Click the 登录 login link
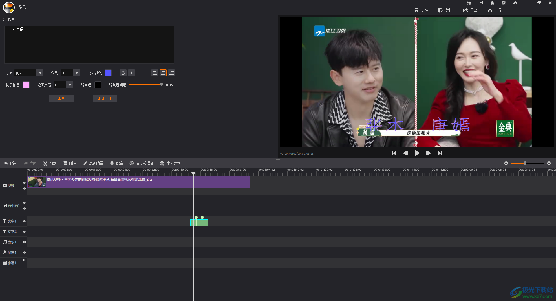The width and height of the screenshot is (556, 301). pos(22,7)
